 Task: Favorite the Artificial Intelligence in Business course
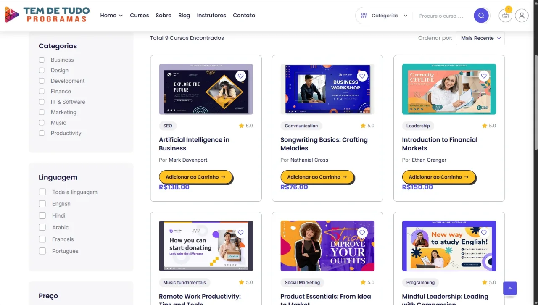point(240,76)
